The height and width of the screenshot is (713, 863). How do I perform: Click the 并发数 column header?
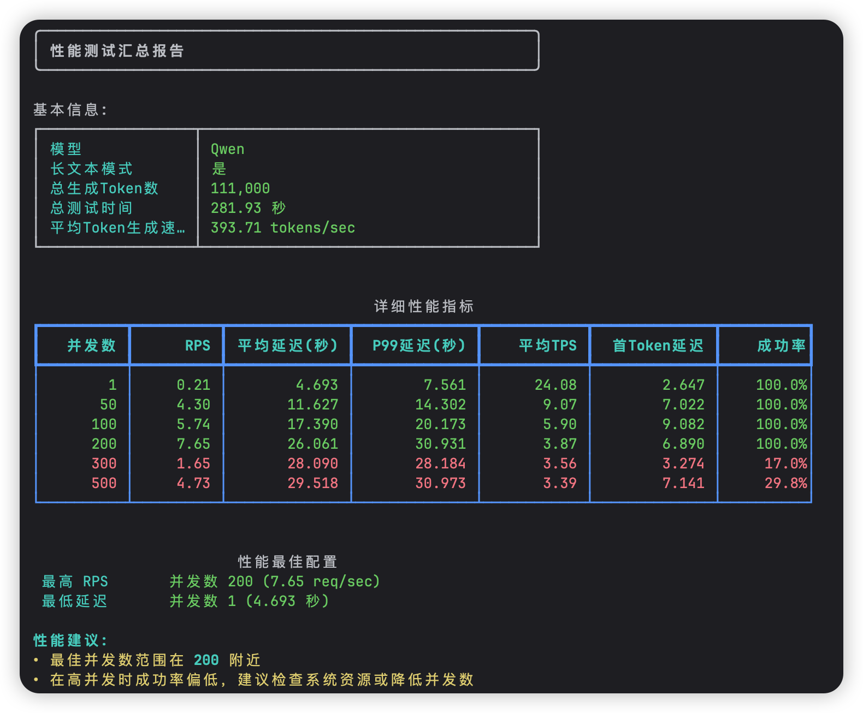[91, 346]
